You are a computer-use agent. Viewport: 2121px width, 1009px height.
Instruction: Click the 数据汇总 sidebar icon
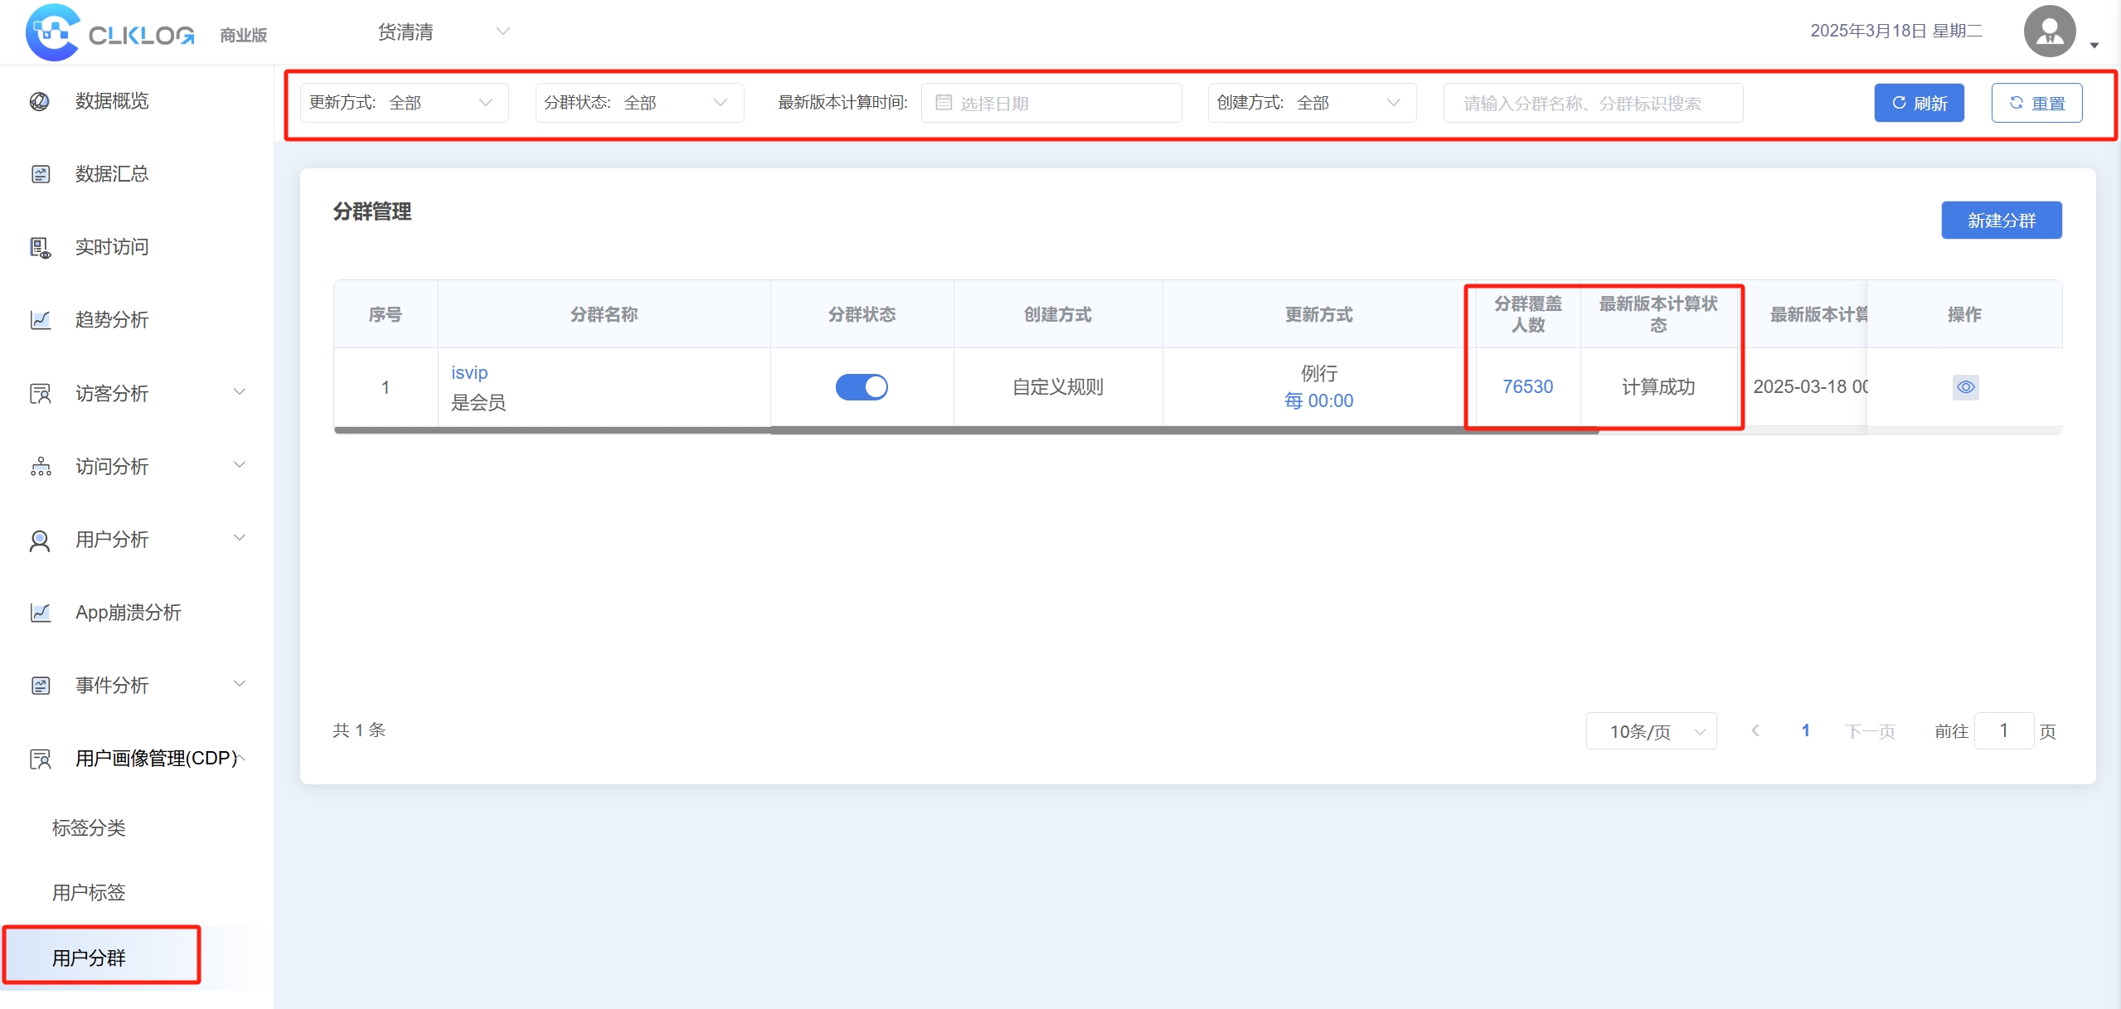click(40, 174)
